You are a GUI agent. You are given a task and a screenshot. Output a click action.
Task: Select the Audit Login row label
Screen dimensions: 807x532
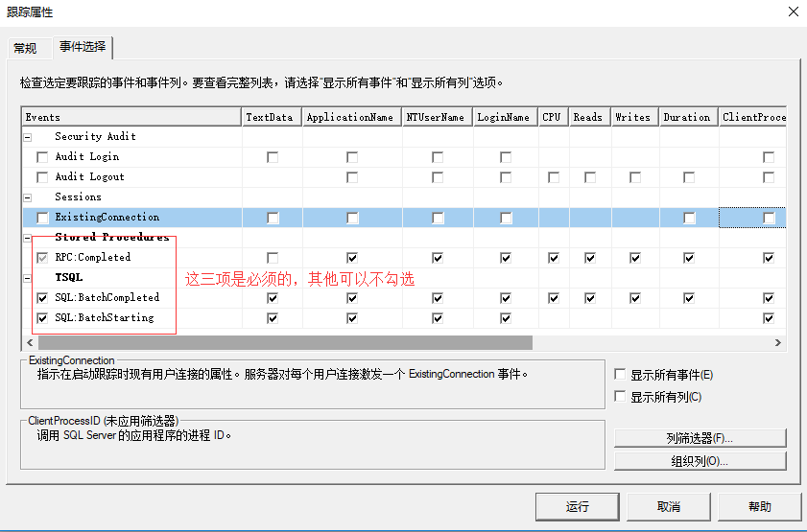(x=87, y=157)
